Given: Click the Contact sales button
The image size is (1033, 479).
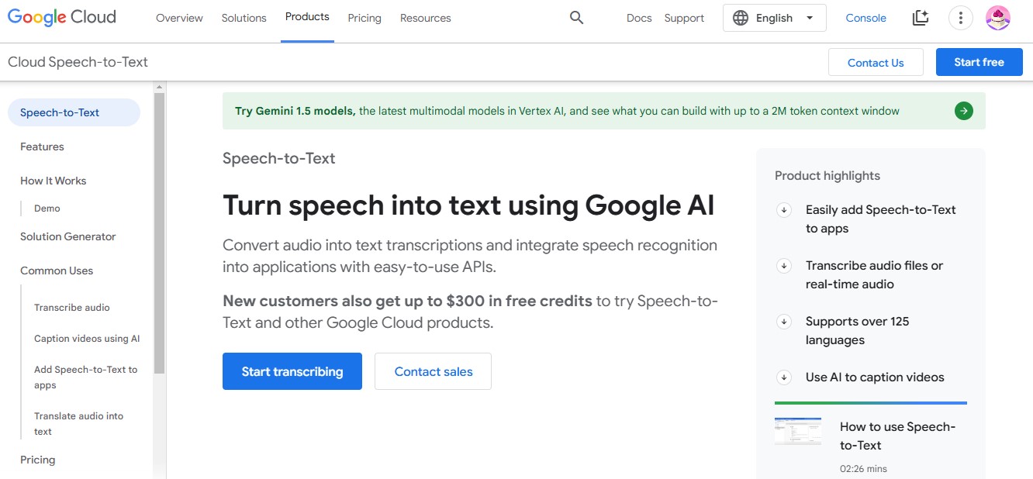Looking at the screenshot, I should click(434, 371).
